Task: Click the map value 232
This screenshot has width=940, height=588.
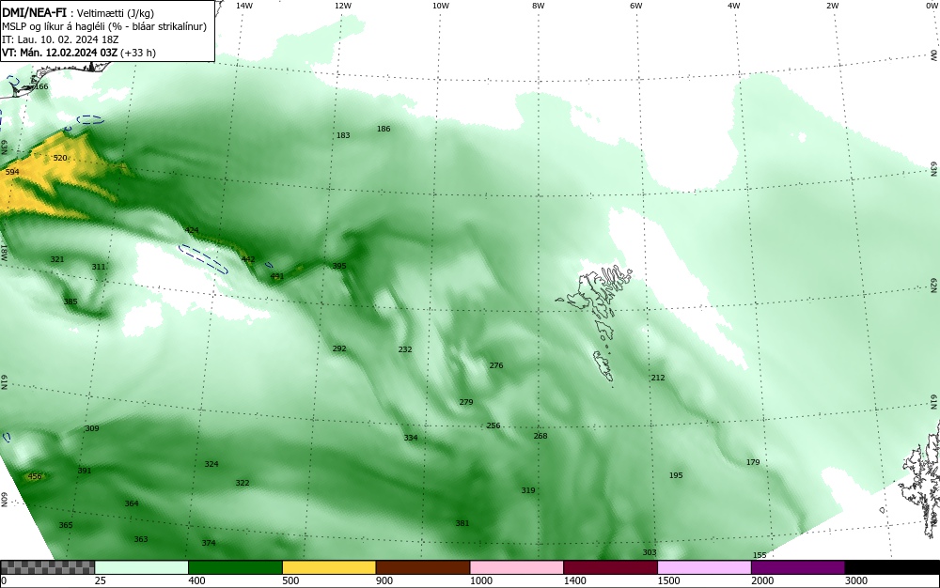Action: click(x=405, y=349)
